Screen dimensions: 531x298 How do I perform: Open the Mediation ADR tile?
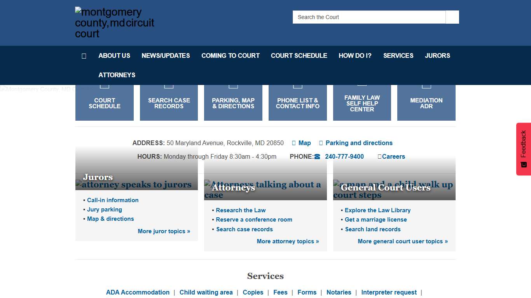coord(426,103)
